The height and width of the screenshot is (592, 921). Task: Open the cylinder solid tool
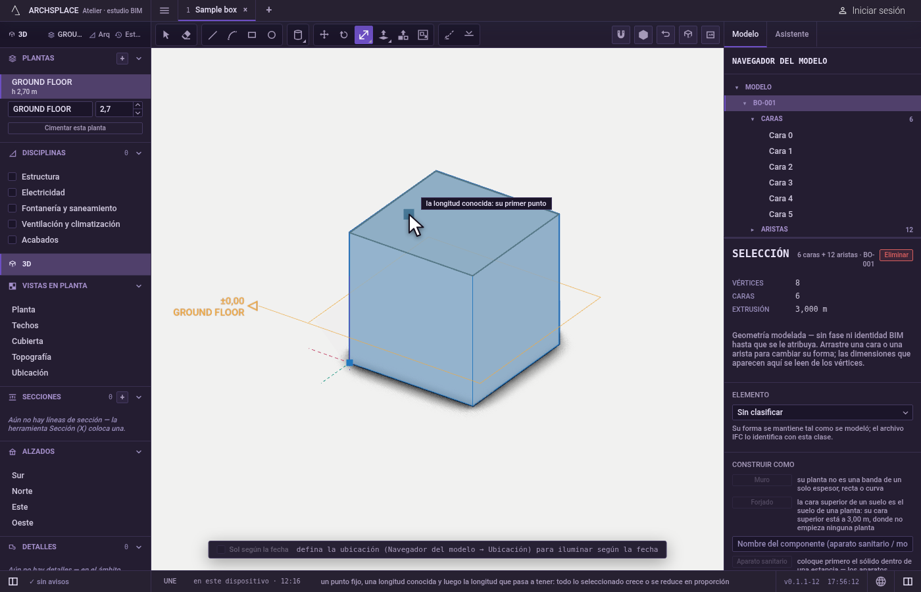click(x=298, y=35)
